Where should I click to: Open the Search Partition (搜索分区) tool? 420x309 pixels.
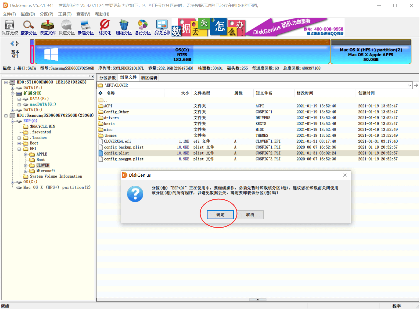point(29,27)
